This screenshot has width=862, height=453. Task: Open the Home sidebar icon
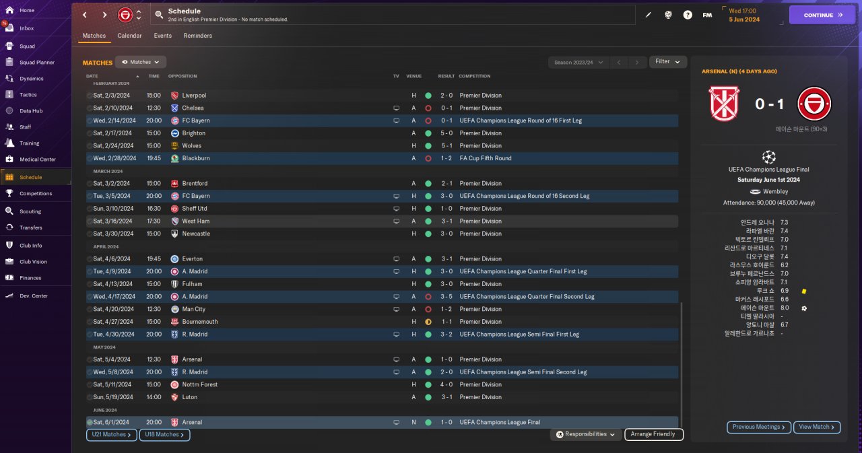[x=9, y=11]
